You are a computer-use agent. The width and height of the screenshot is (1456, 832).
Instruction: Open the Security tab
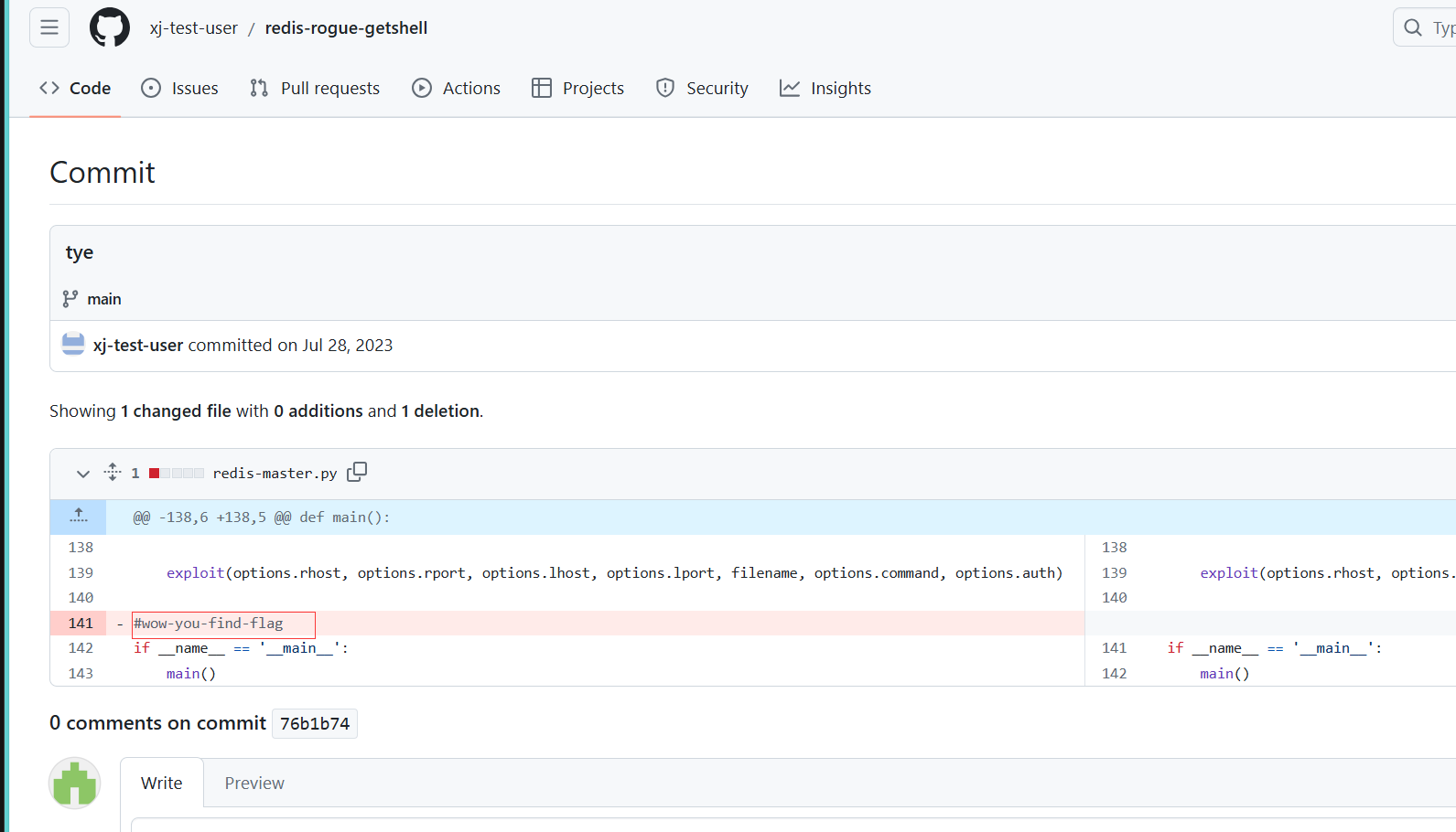[702, 88]
